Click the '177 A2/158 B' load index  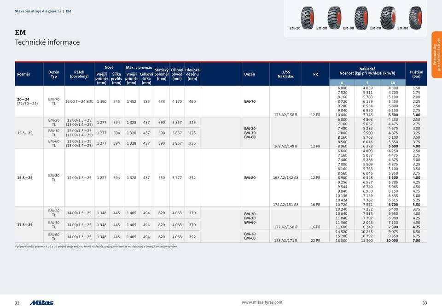[x=285, y=227]
